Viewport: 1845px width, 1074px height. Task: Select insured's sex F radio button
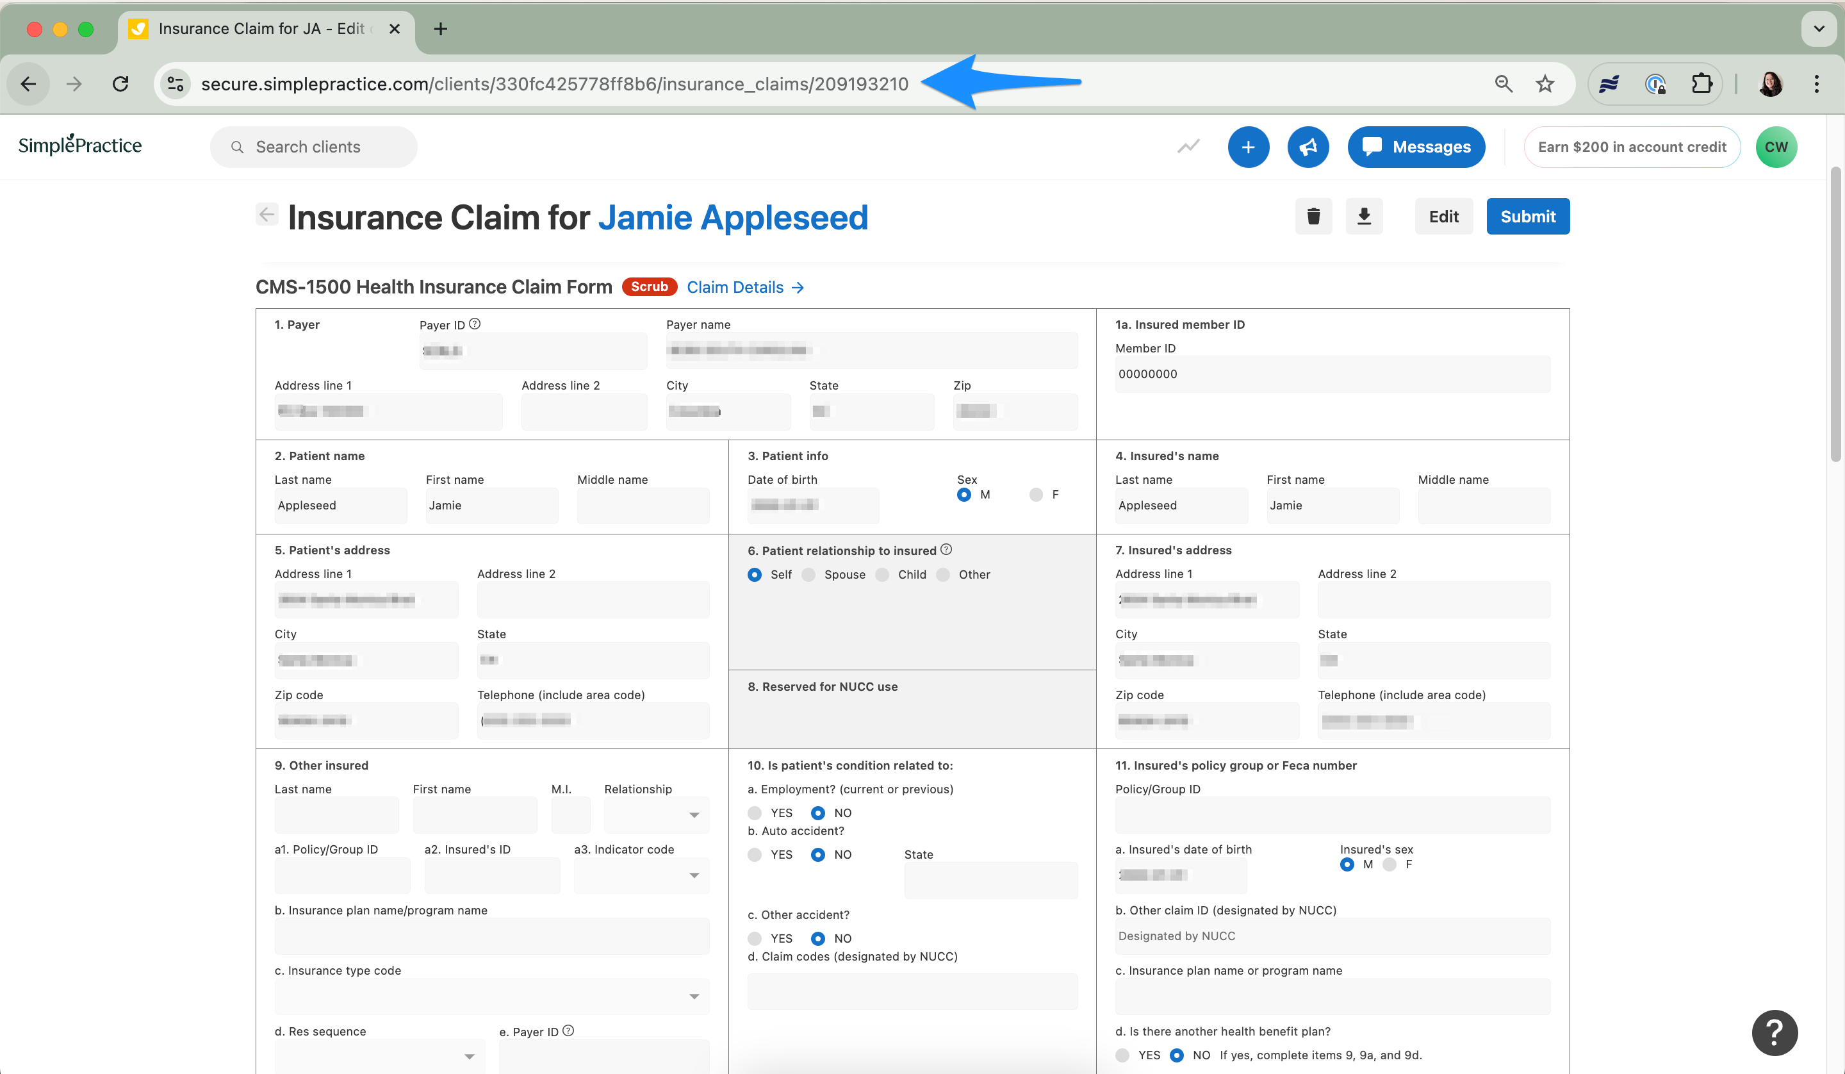(1390, 864)
